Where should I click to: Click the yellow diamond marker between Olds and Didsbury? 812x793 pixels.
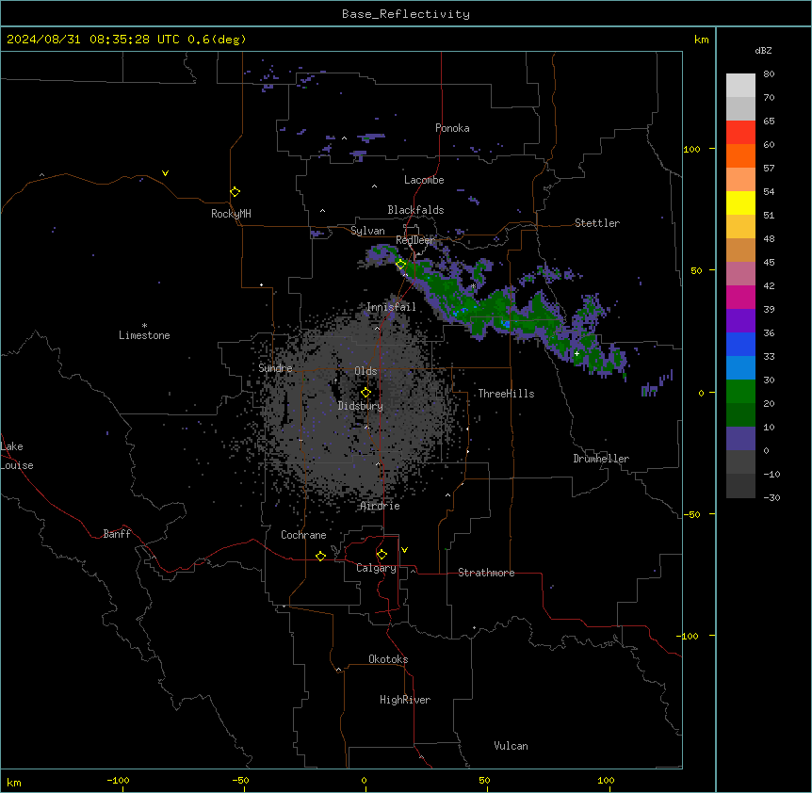[365, 393]
